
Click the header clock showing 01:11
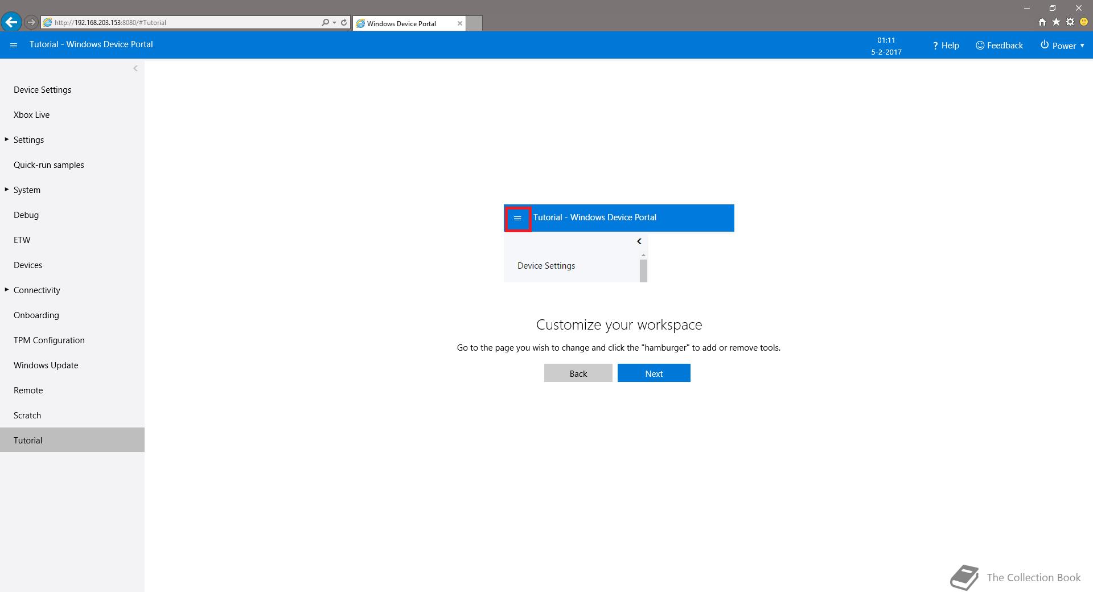886,40
